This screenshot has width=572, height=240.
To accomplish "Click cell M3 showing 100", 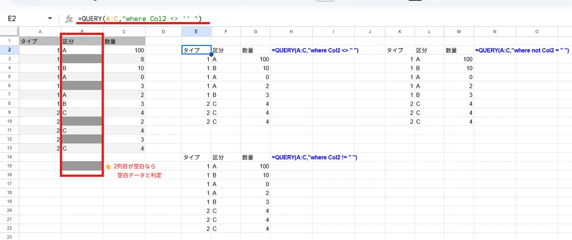I will pyautogui.click(x=459, y=59).
